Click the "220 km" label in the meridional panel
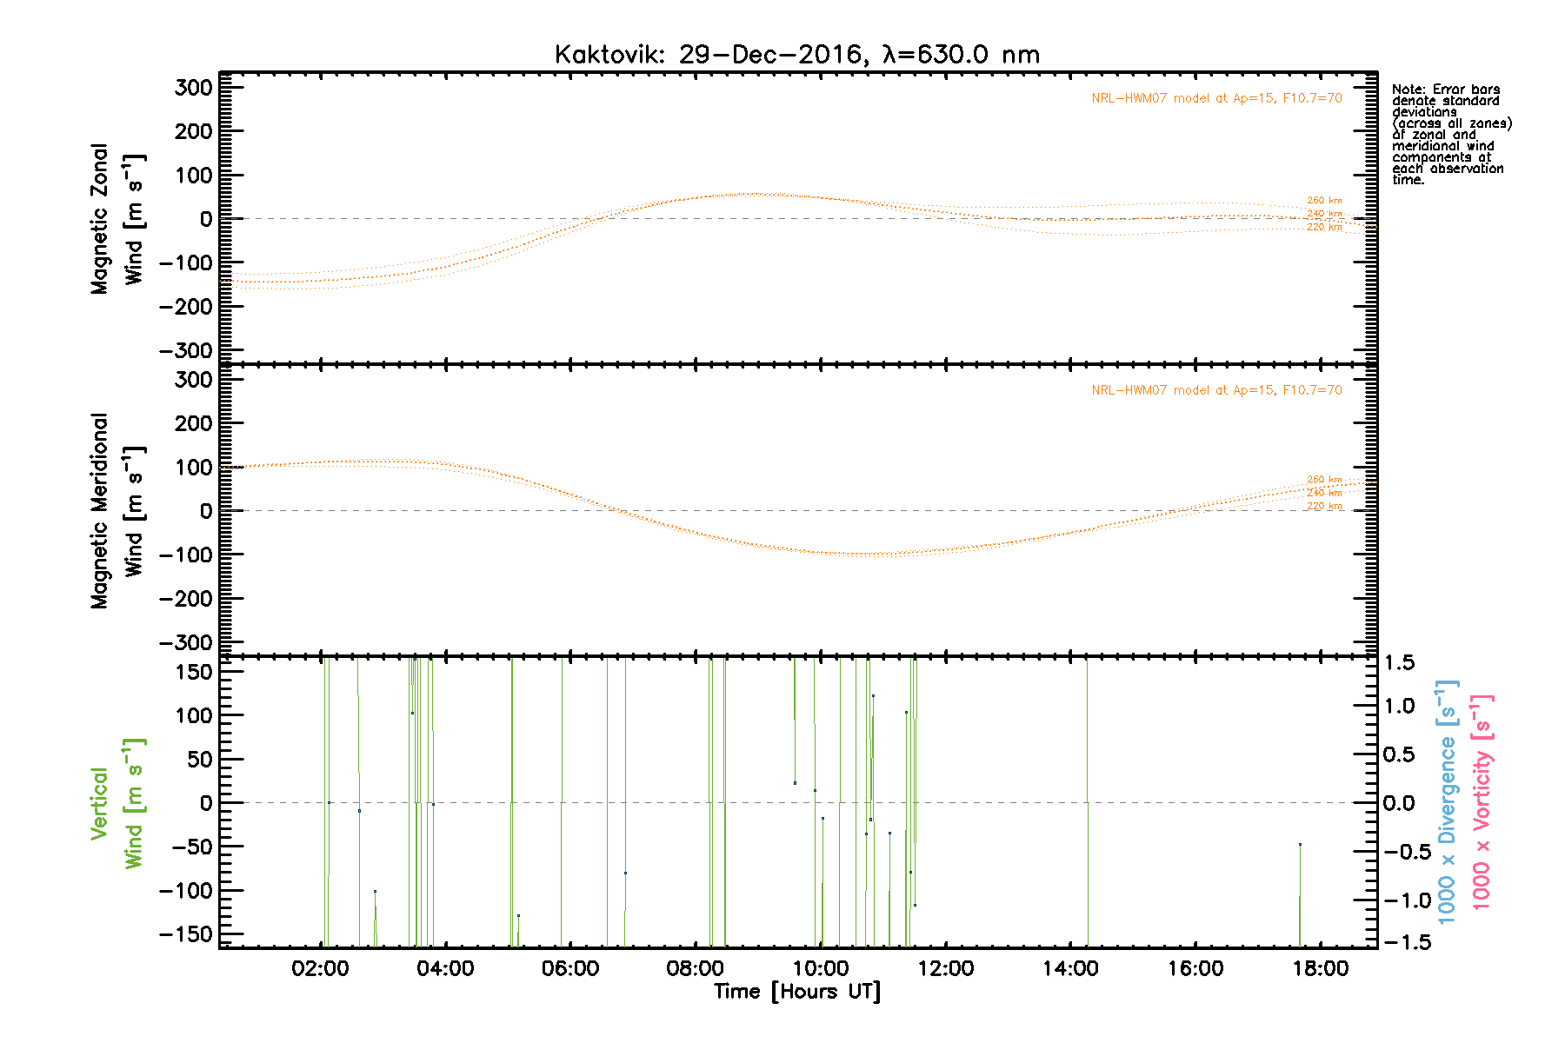 point(1324,506)
